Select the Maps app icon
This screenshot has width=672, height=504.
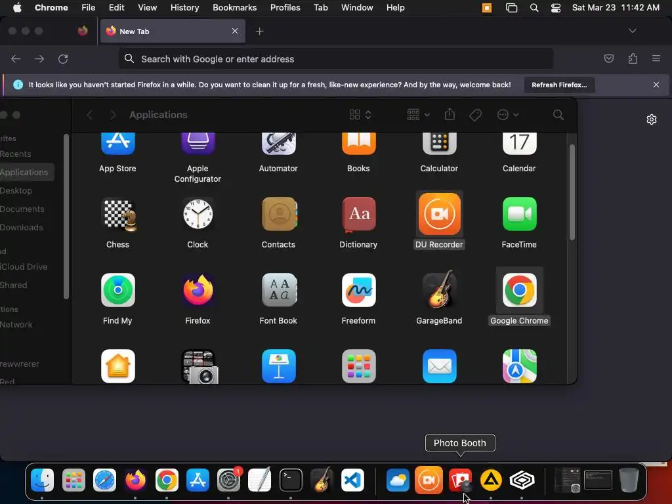coord(520,366)
